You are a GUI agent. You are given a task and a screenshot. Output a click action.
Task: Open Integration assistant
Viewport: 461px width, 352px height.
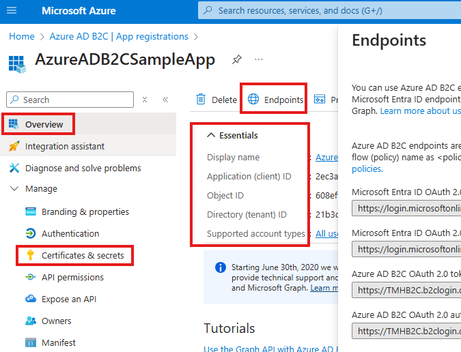[88, 146]
